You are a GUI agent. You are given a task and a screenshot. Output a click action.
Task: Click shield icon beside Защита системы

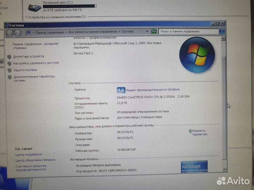tap(10, 70)
